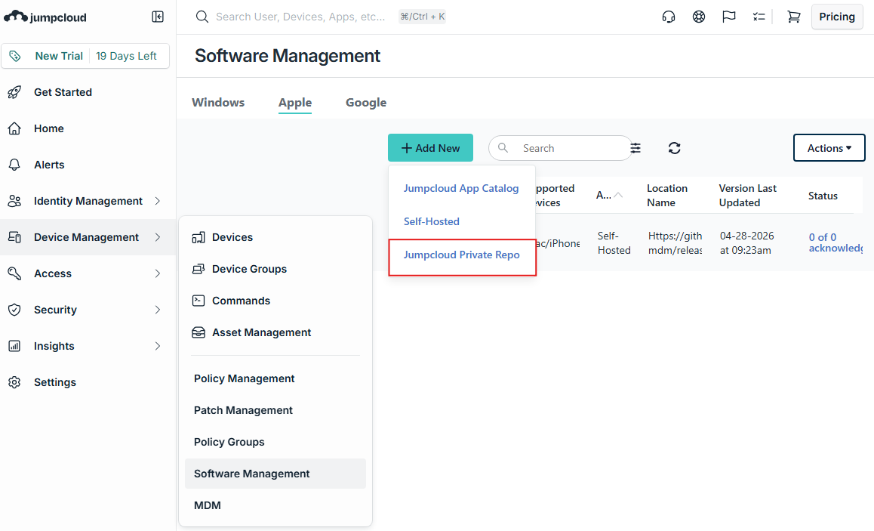Click the Pricing button
Screen dimensions: 874x531
pos(837,17)
